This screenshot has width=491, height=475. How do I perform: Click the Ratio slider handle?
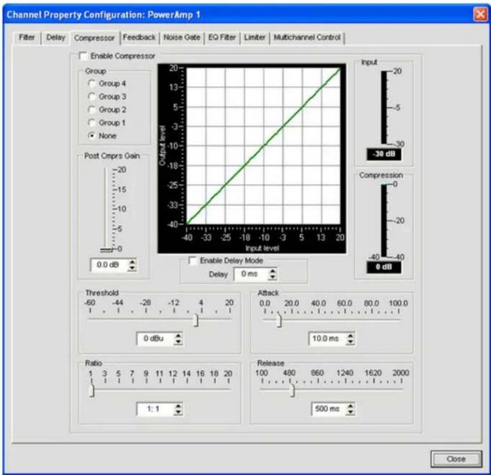coord(91,390)
